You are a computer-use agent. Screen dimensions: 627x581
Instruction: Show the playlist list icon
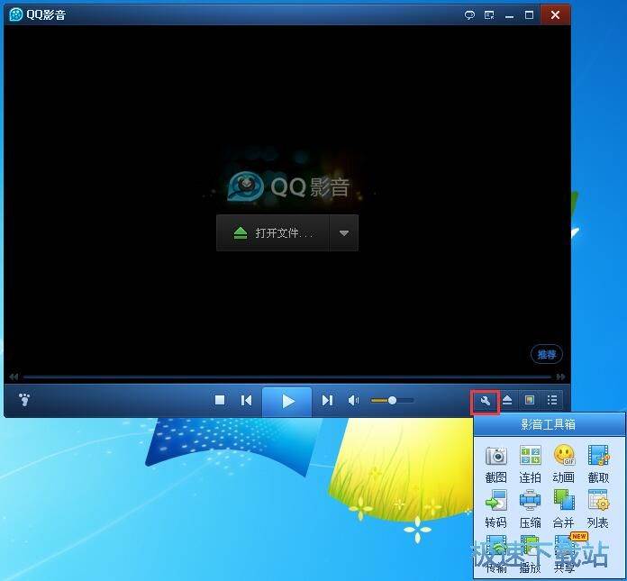[552, 400]
